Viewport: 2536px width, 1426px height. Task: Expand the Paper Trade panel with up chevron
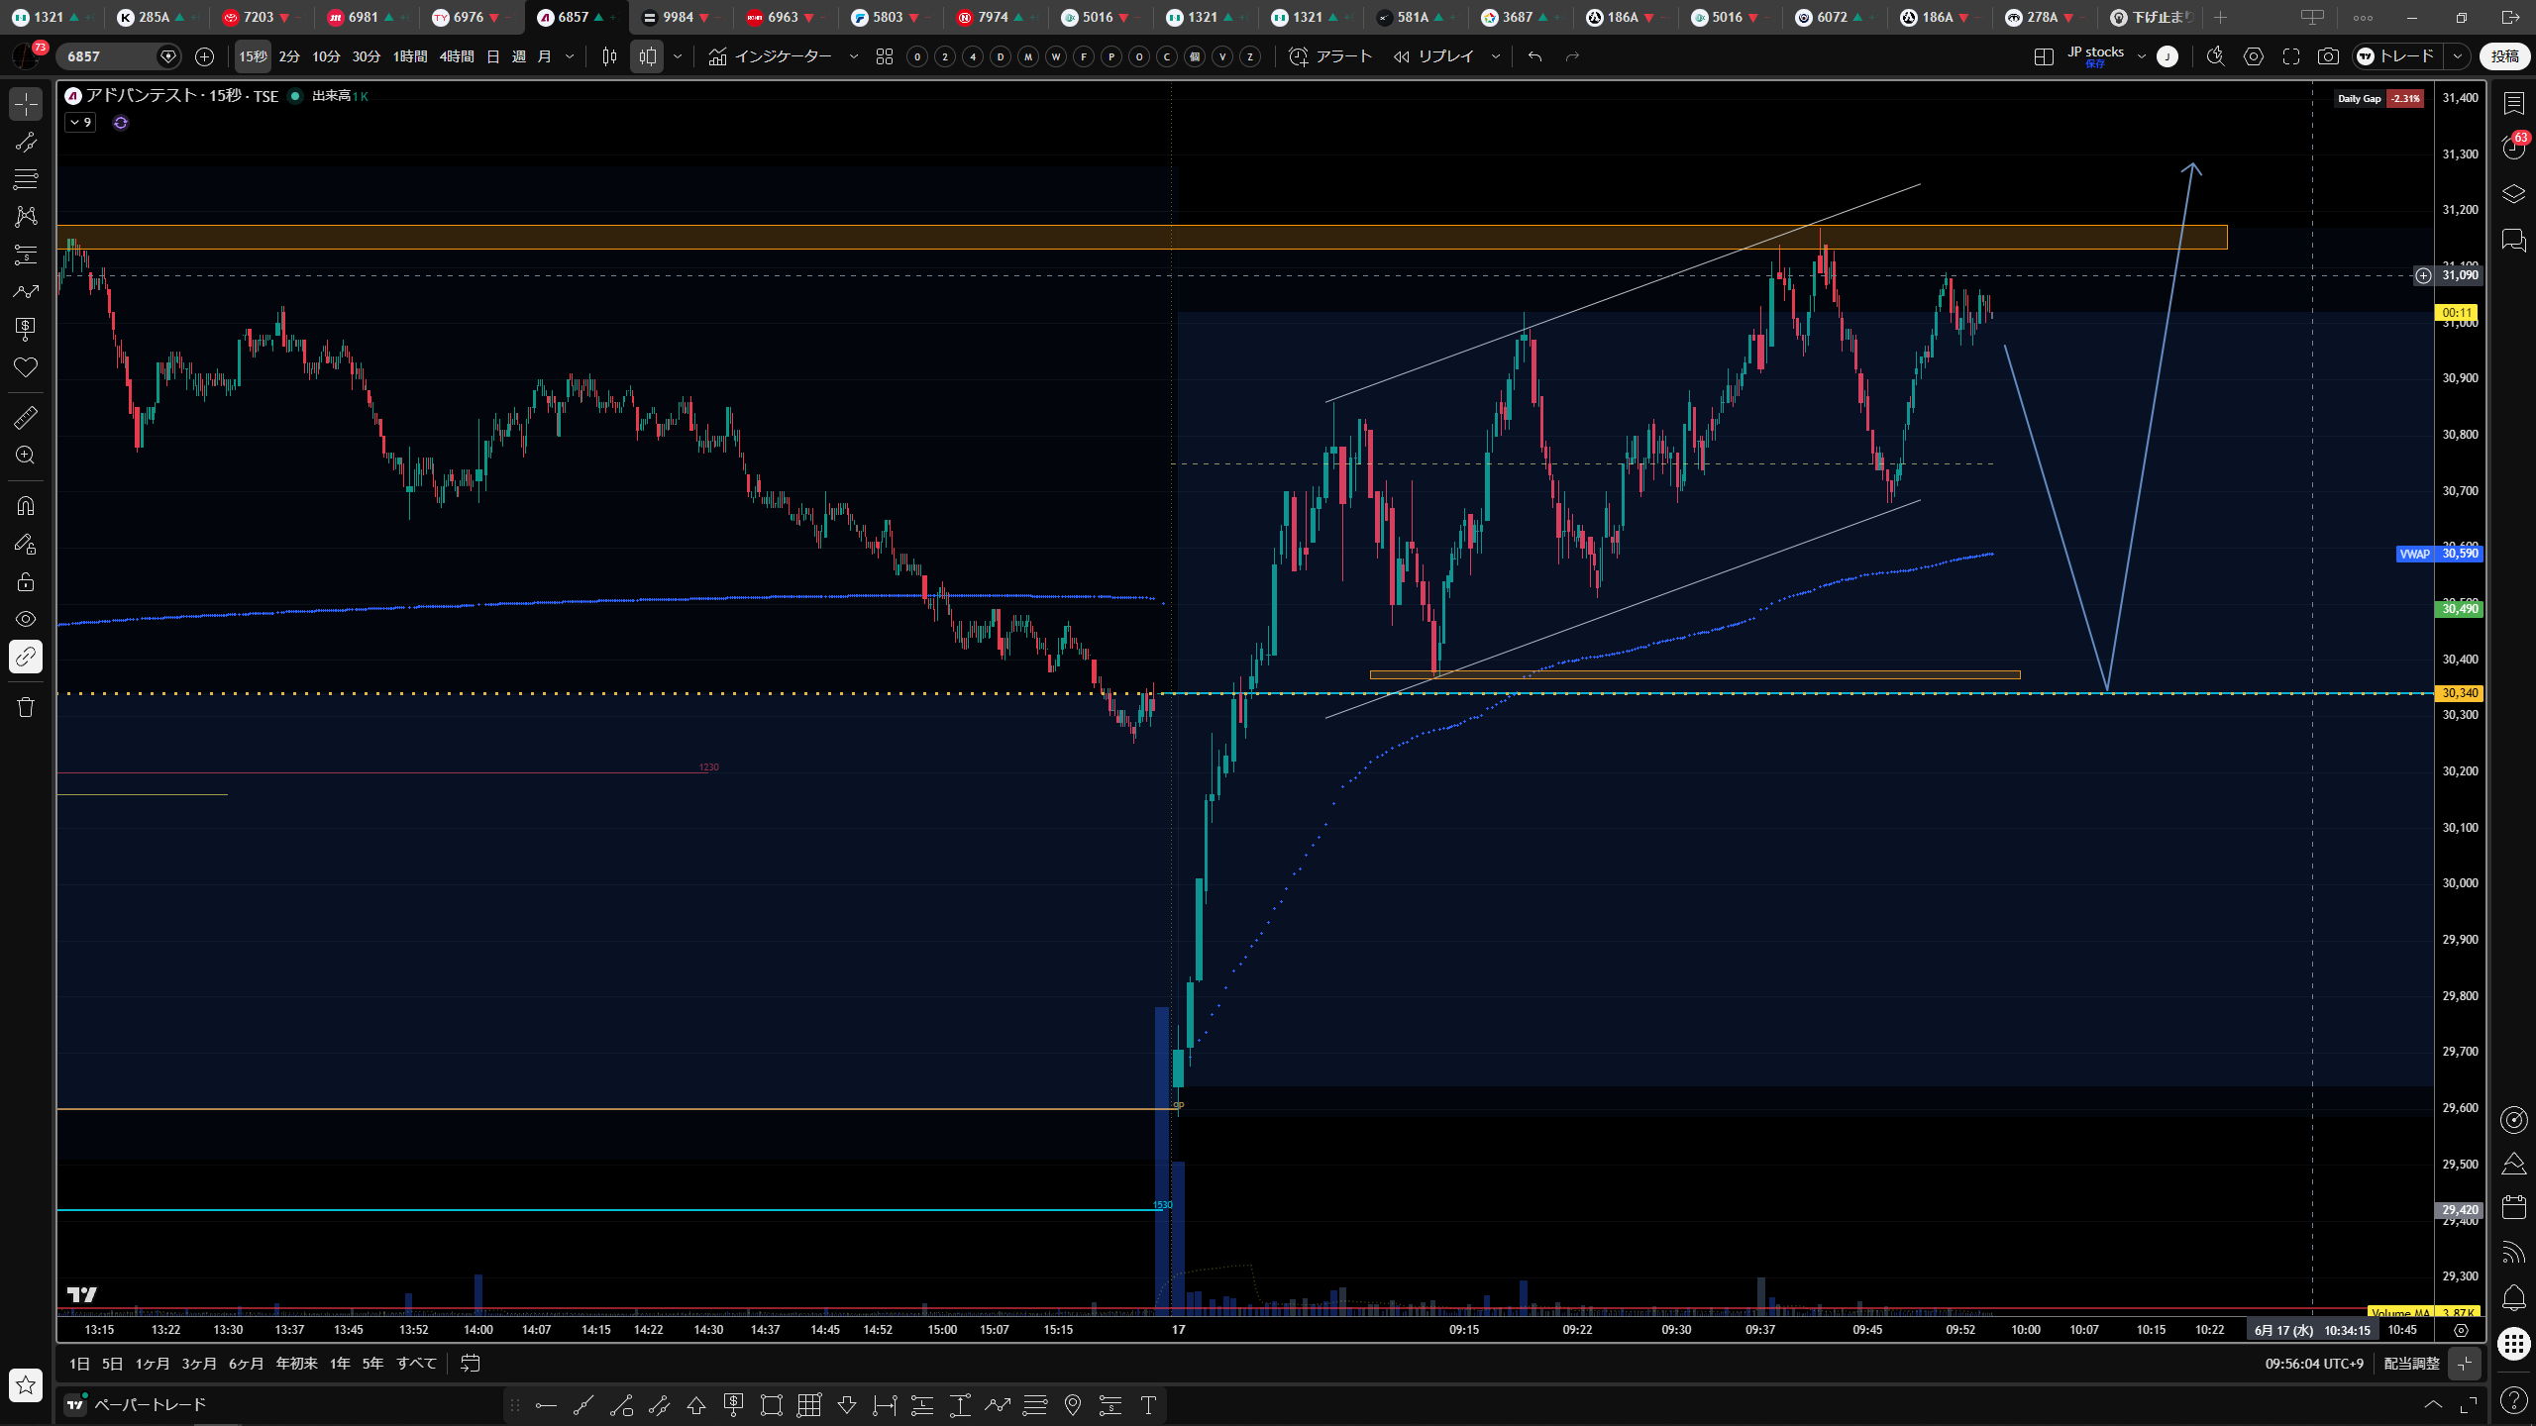[x=2433, y=1405]
